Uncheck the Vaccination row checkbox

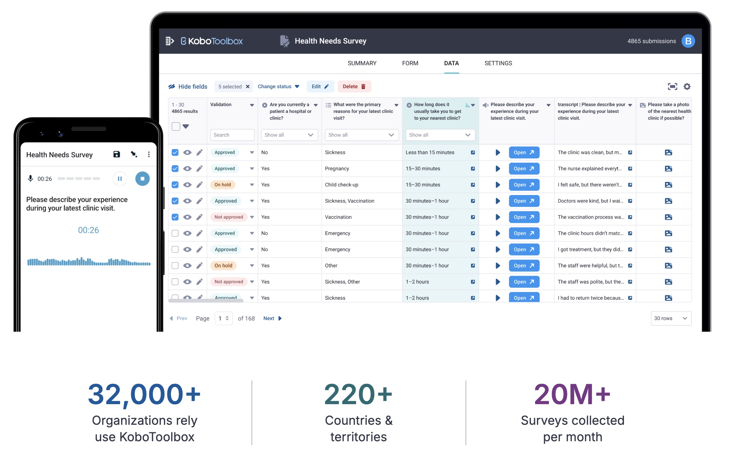tap(175, 217)
